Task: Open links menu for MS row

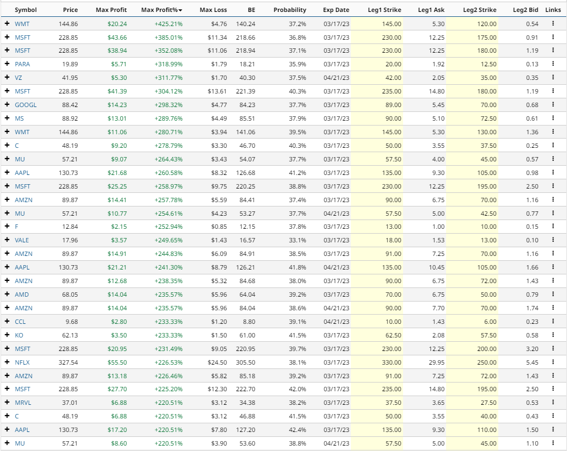Action: (553, 118)
